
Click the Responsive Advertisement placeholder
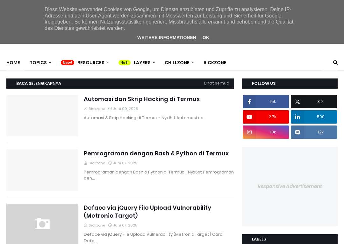(x=290, y=186)
